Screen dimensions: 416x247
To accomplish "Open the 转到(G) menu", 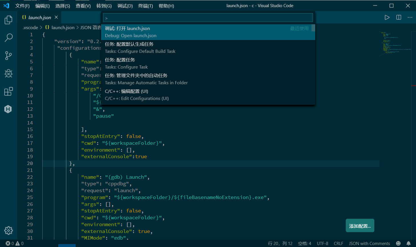I will tap(104, 6).
